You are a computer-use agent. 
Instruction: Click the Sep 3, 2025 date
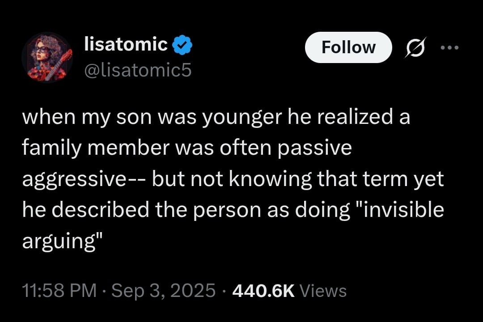[163, 291]
